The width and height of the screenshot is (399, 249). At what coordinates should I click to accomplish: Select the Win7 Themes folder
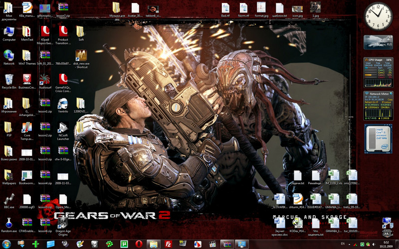27,58
